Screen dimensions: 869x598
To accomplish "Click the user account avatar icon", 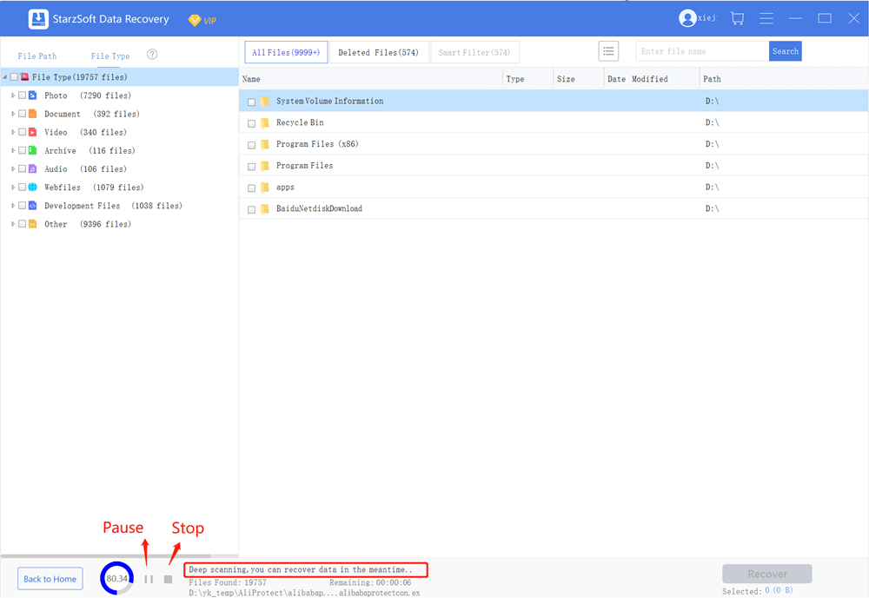I will pos(687,18).
